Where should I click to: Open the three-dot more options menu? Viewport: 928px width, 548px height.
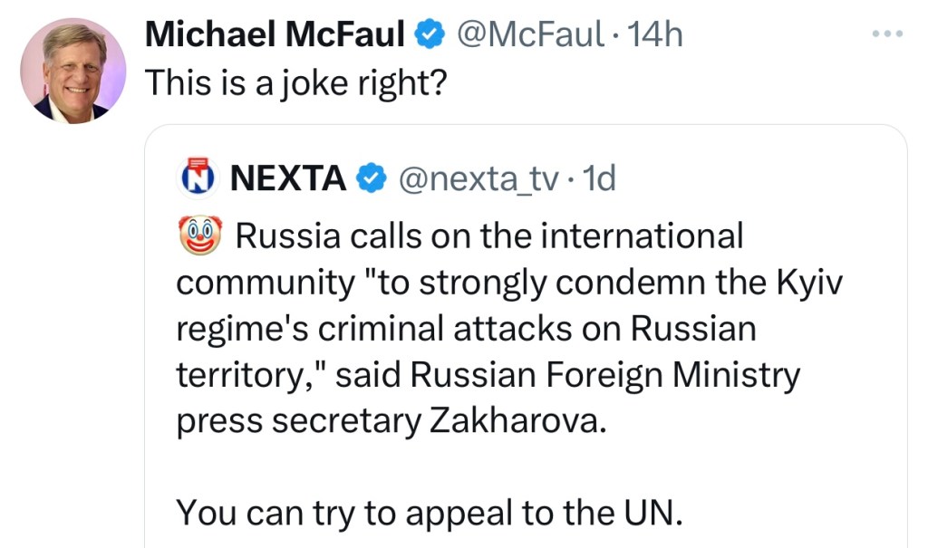(887, 34)
